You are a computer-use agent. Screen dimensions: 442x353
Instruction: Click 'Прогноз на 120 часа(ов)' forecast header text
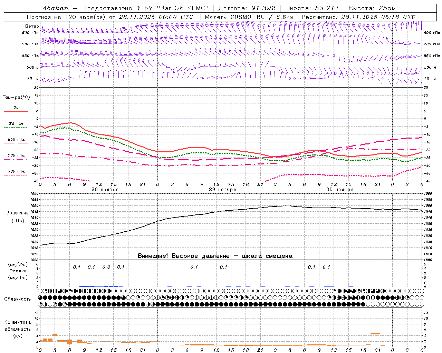[66, 17]
